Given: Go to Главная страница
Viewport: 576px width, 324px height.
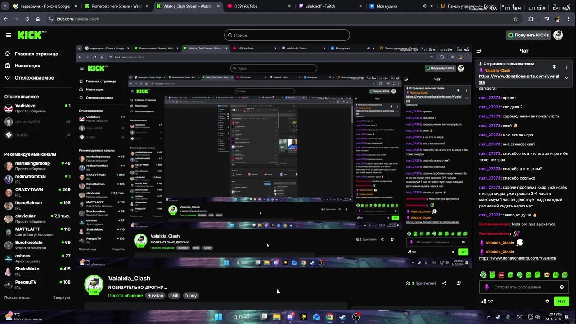Looking at the screenshot, I should coord(36,54).
